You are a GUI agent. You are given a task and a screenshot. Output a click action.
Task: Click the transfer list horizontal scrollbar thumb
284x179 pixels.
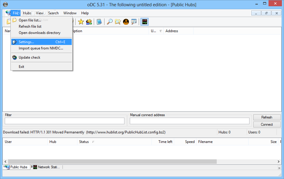112,161
